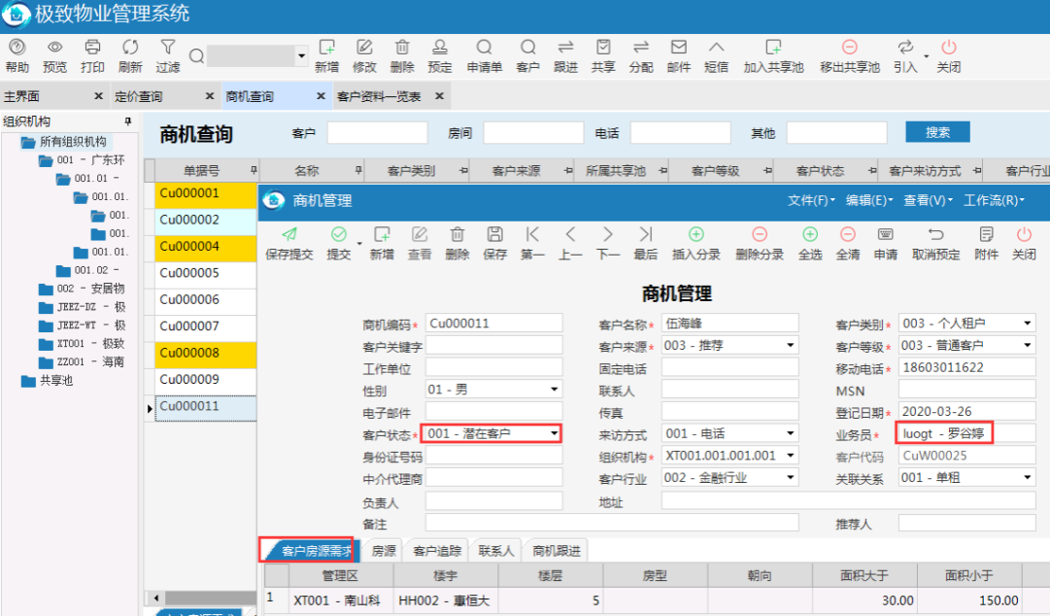Click the 电话 search field in 商机查询
The image size is (1050, 616).
click(x=680, y=132)
